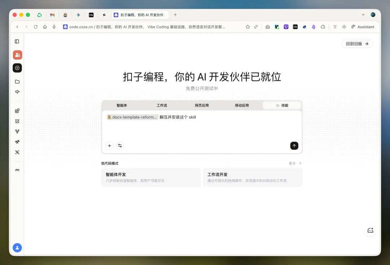The width and height of the screenshot is (390, 265).
Task: Open the telescope explore icon in sidebar
Action: [17, 142]
